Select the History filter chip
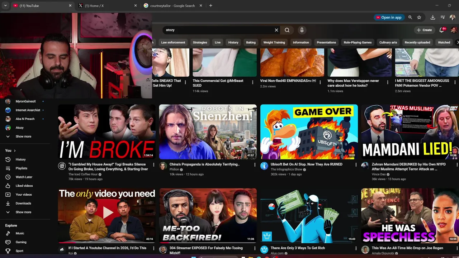The height and width of the screenshot is (258, 459). (233, 42)
